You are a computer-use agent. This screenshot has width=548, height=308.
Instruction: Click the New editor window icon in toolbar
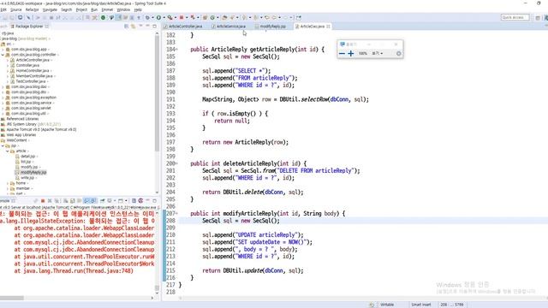coord(298,17)
